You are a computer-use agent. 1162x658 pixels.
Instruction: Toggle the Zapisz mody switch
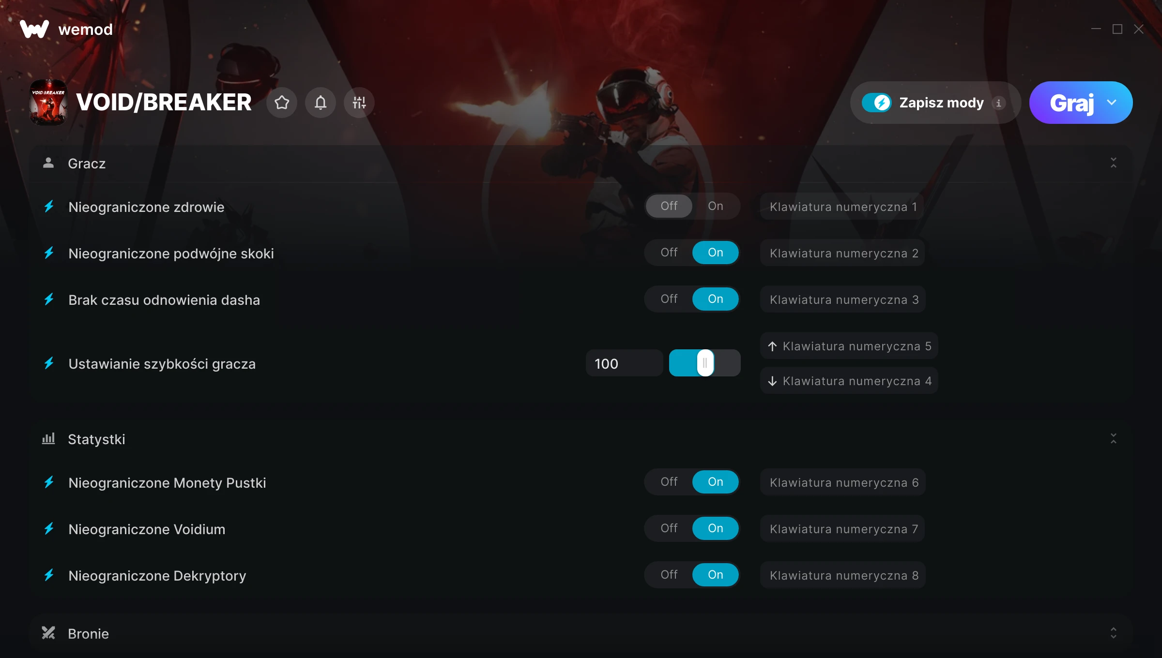(876, 103)
